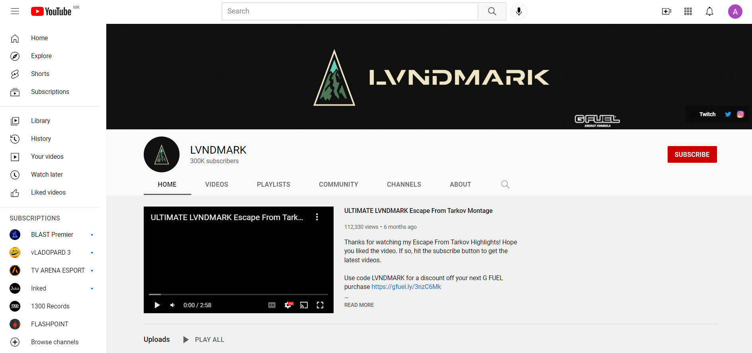
Task: Click the "112,330 views" text
Action: tap(361, 227)
